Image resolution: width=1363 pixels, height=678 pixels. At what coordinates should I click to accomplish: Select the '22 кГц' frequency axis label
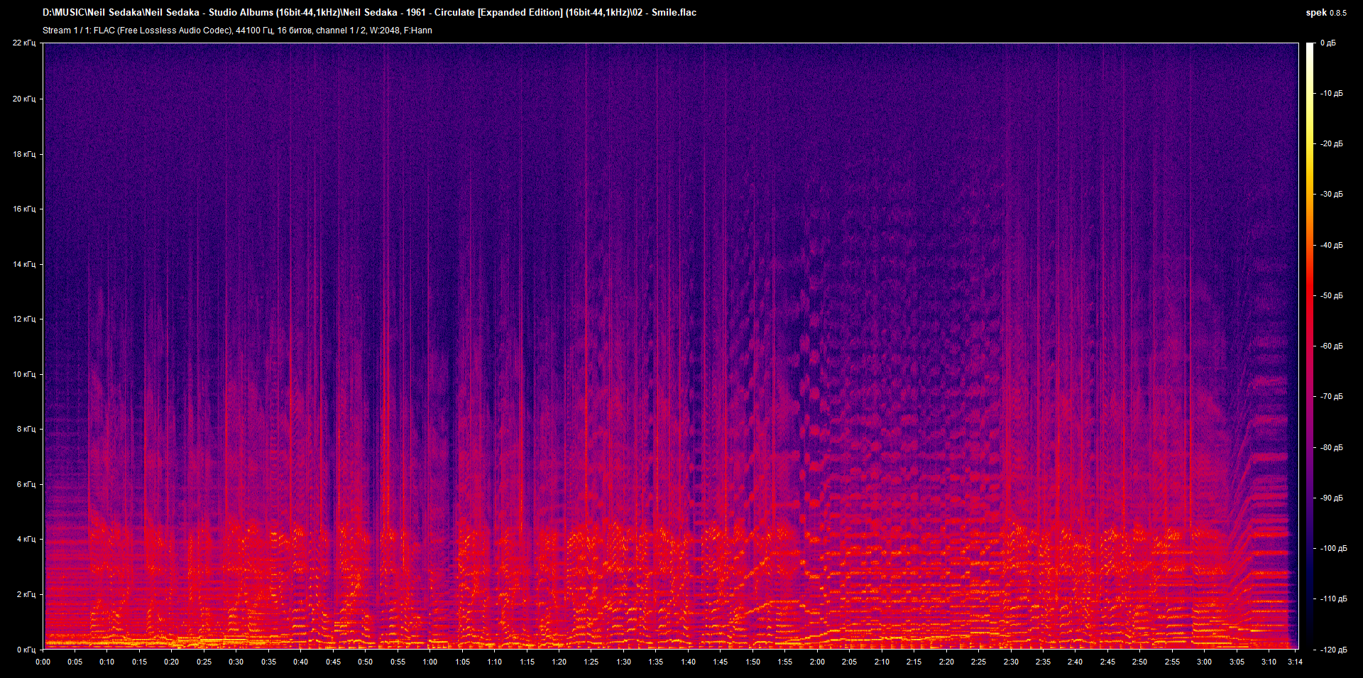[x=24, y=43]
